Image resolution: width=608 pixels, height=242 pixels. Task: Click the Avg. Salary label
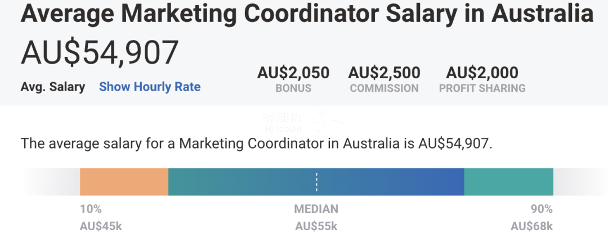53,87
